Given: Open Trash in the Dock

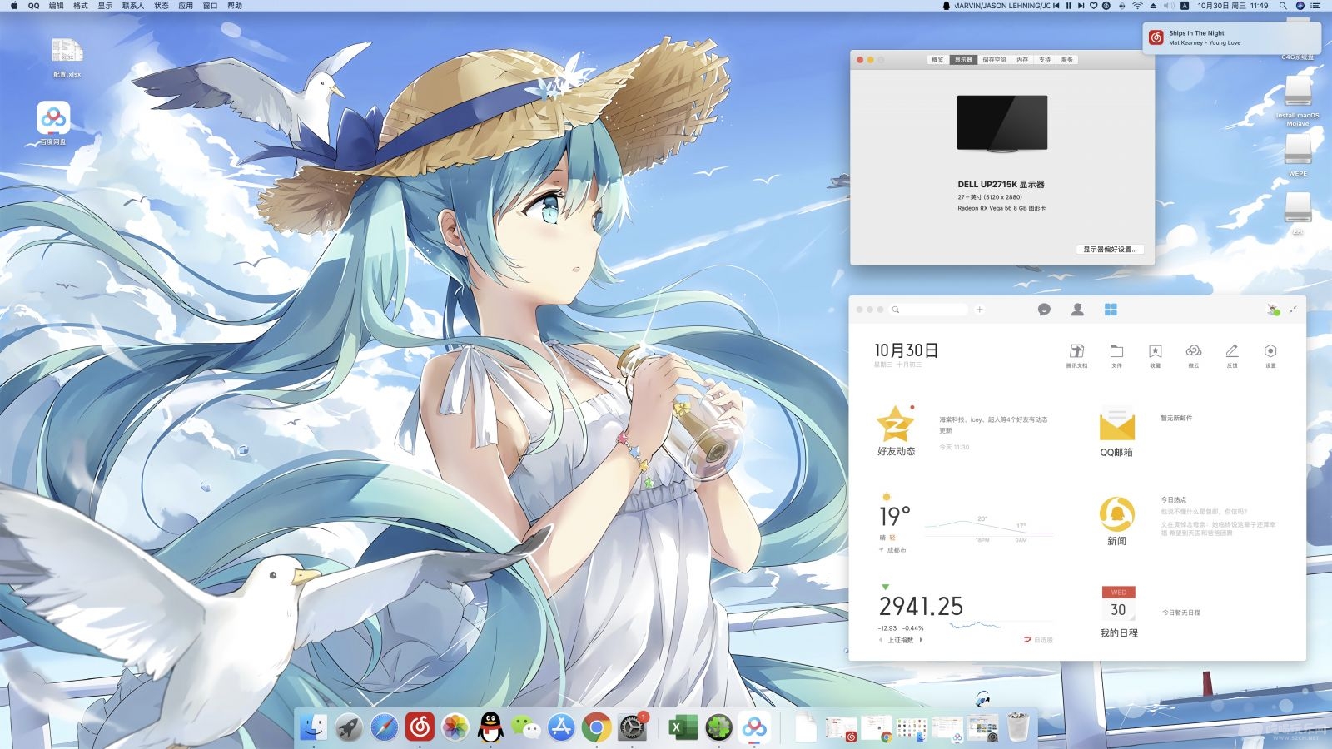Looking at the screenshot, I should [1018, 727].
